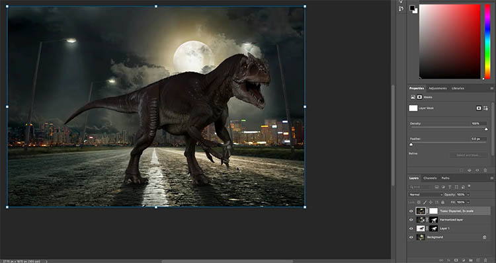Click the Density value field

click(479, 124)
